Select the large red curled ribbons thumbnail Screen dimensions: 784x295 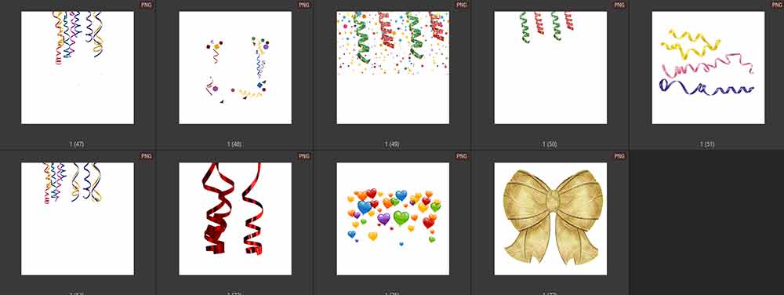click(235, 218)
